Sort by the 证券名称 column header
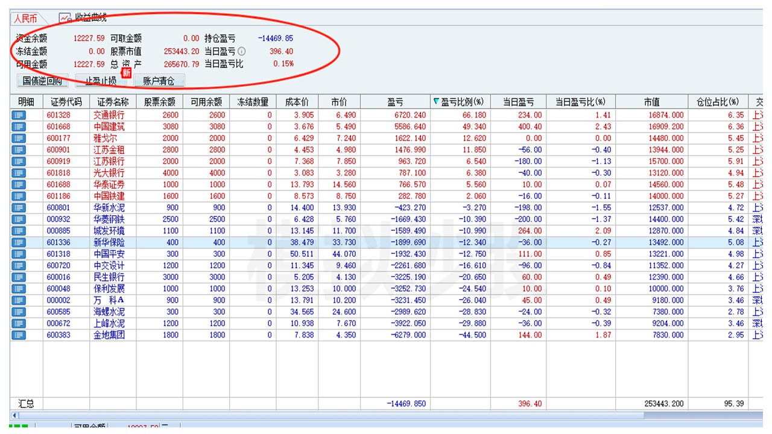The width and height of the screenshot is (772, 434). click(113, 102)
